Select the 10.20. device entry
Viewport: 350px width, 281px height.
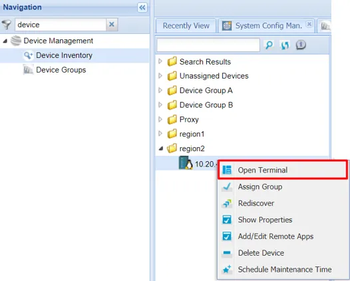coord(206,164)
